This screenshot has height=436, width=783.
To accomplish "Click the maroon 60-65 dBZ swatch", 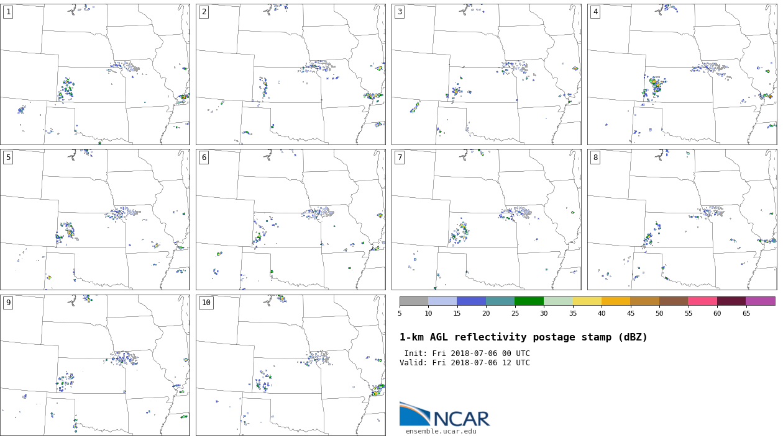I will pos(731,301).
